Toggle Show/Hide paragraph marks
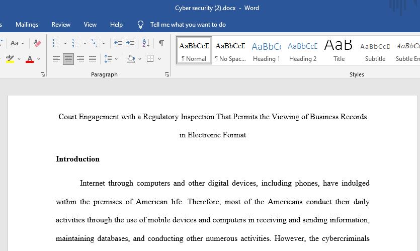Viewport: 420px width, 251px height. coord(161,43)
